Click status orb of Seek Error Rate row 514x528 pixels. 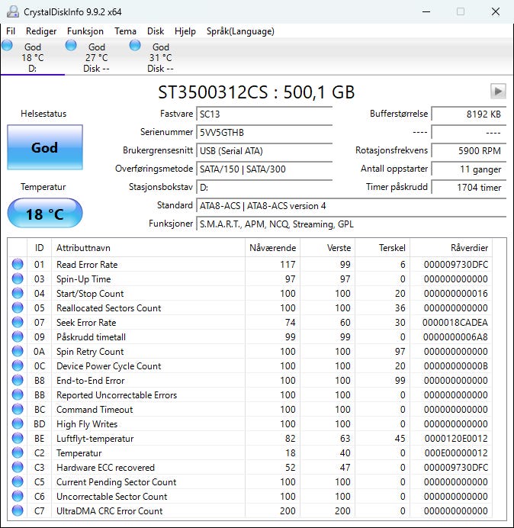click(18, 322)
